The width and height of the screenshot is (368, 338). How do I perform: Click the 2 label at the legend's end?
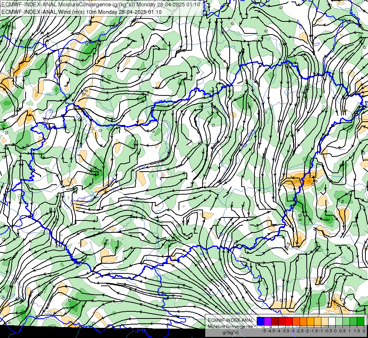click(364, 331)
